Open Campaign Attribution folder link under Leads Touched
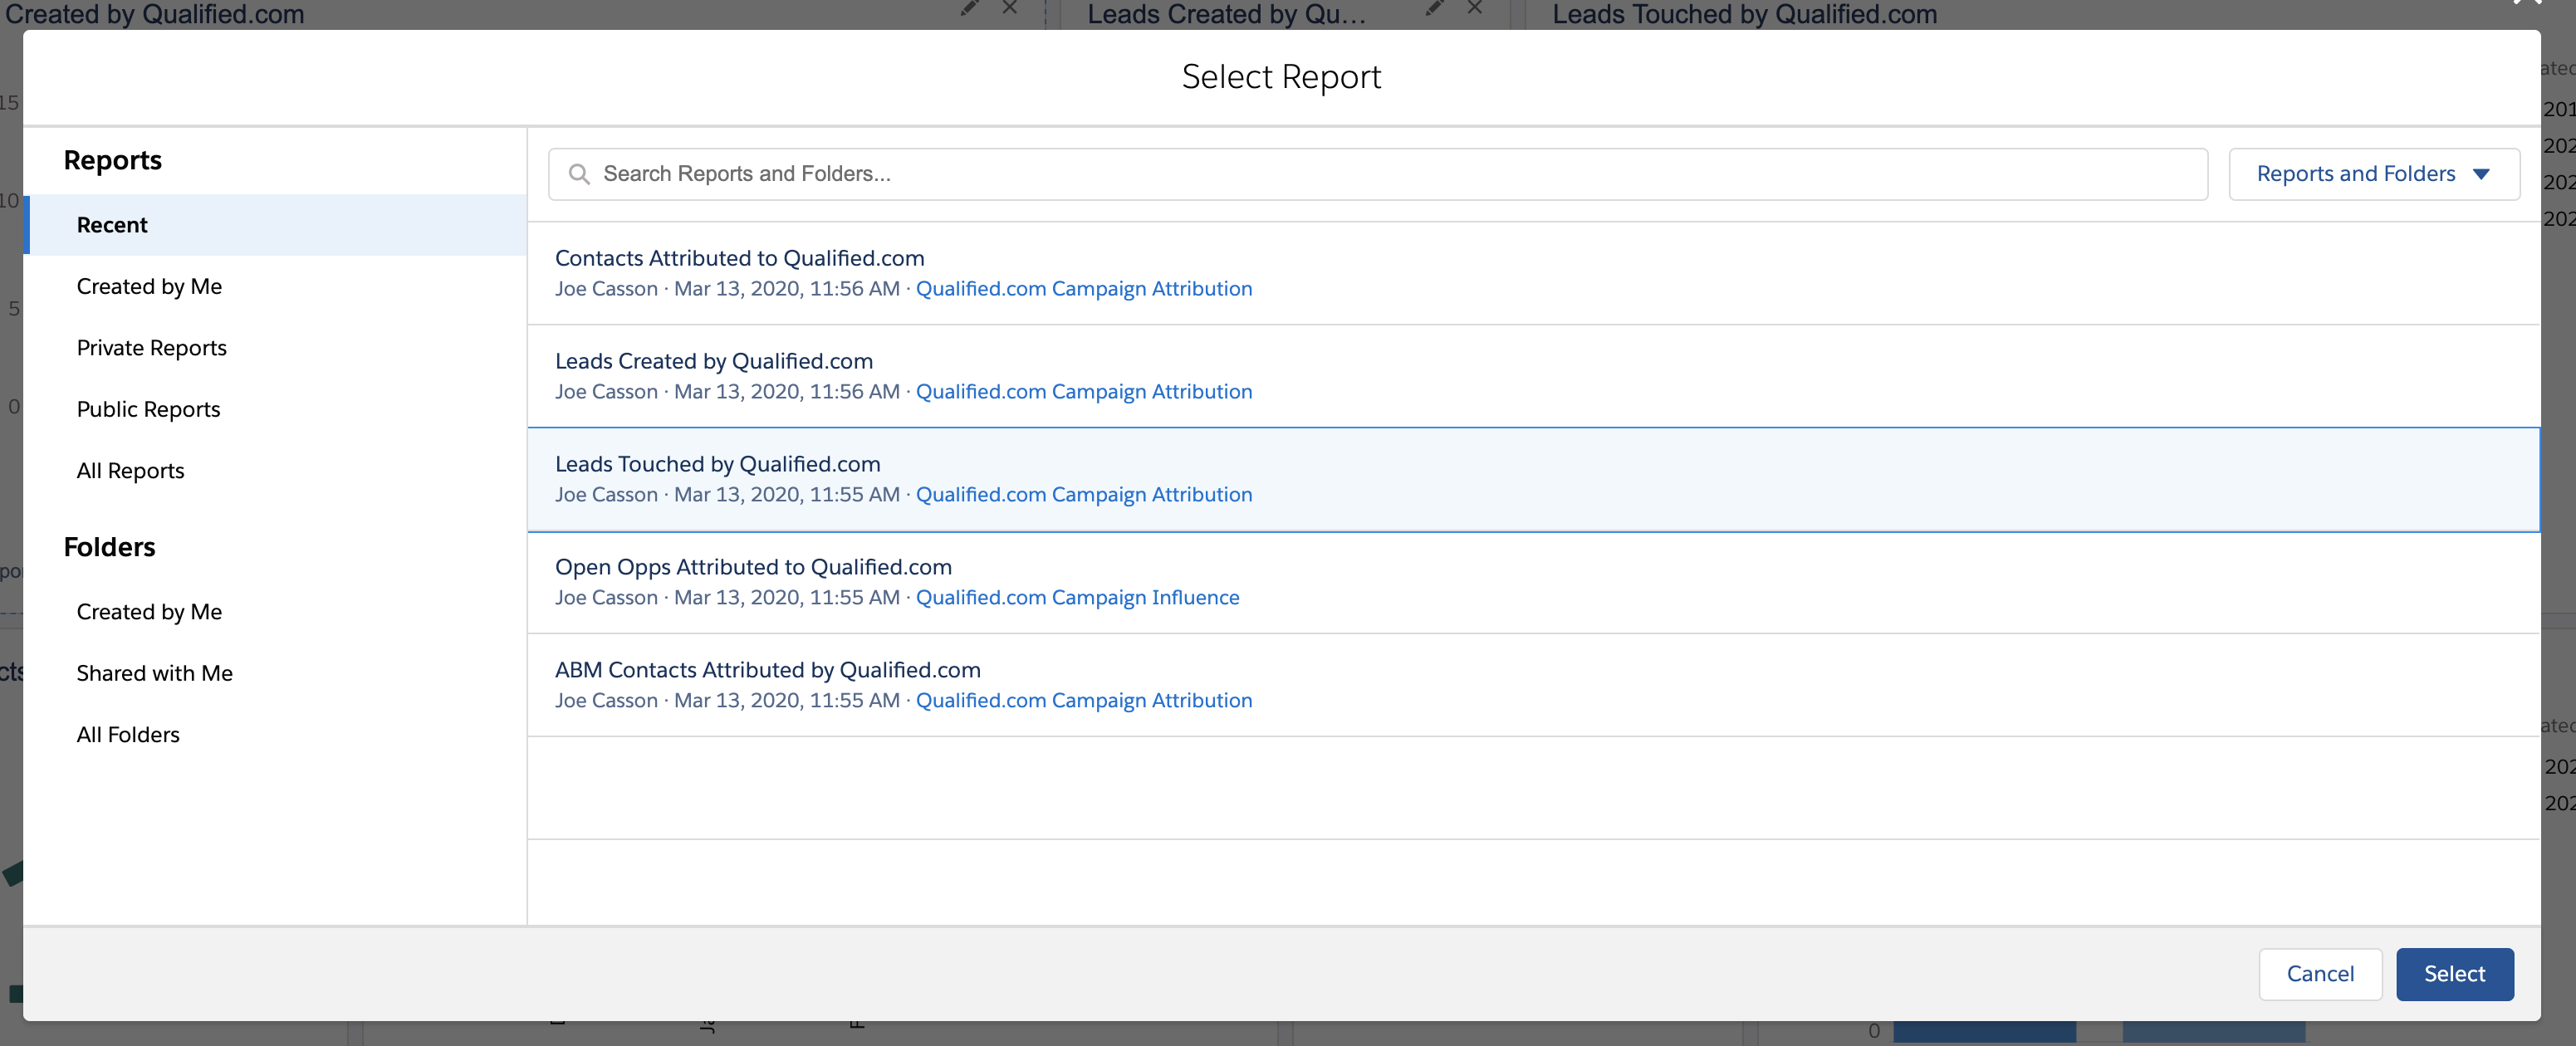The height and width of the screenshot is (1046, 2576). [1084, 495]
